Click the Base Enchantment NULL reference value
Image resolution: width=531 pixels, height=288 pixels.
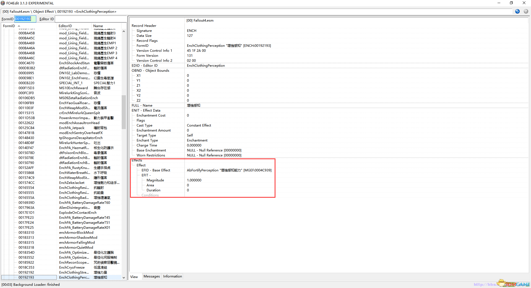click(214, 150)
